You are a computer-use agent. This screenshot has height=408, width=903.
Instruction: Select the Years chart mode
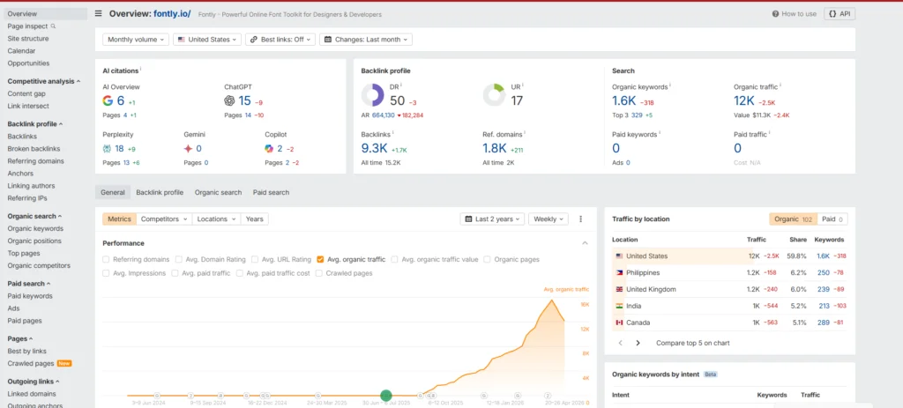(255, 219)
